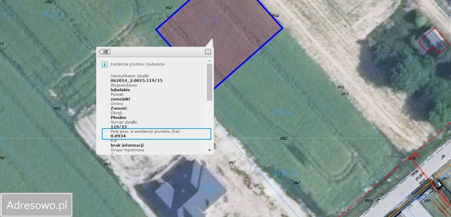
Task: Click the label 'Numer działki'
Action: [124, 122]
